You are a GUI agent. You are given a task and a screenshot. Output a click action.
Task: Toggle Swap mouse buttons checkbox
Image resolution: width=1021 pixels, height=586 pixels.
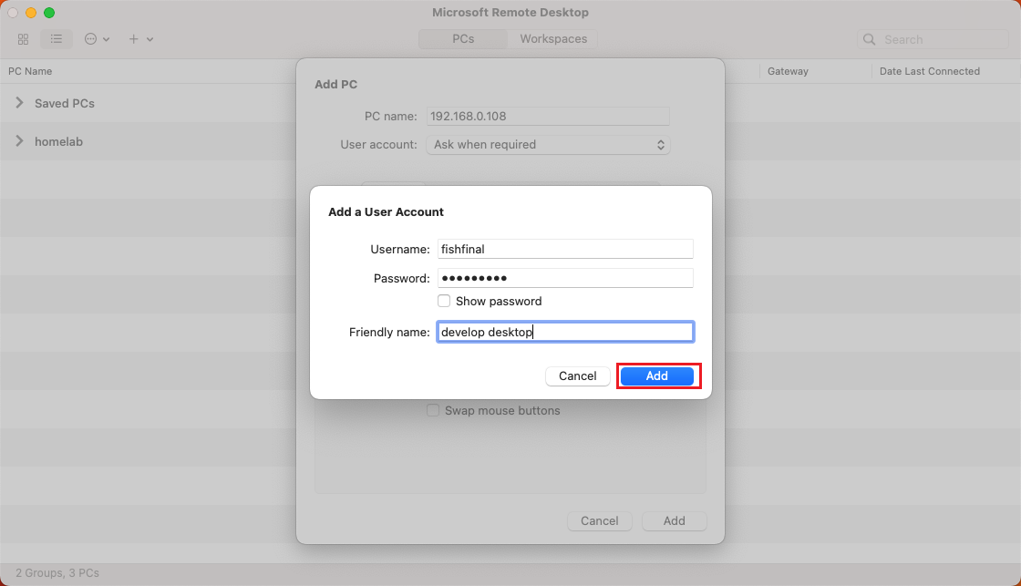pos(433,411)
